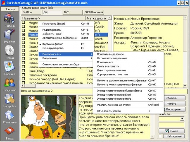Select Экспорт помеченного в Excel
This screenshot has width=190, height=142.
[128, 95]
